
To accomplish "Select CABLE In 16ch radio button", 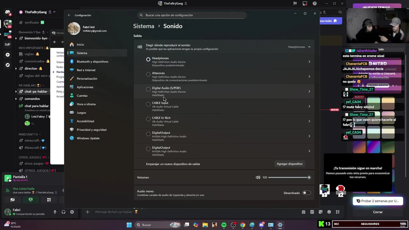I will pos(148,119).
